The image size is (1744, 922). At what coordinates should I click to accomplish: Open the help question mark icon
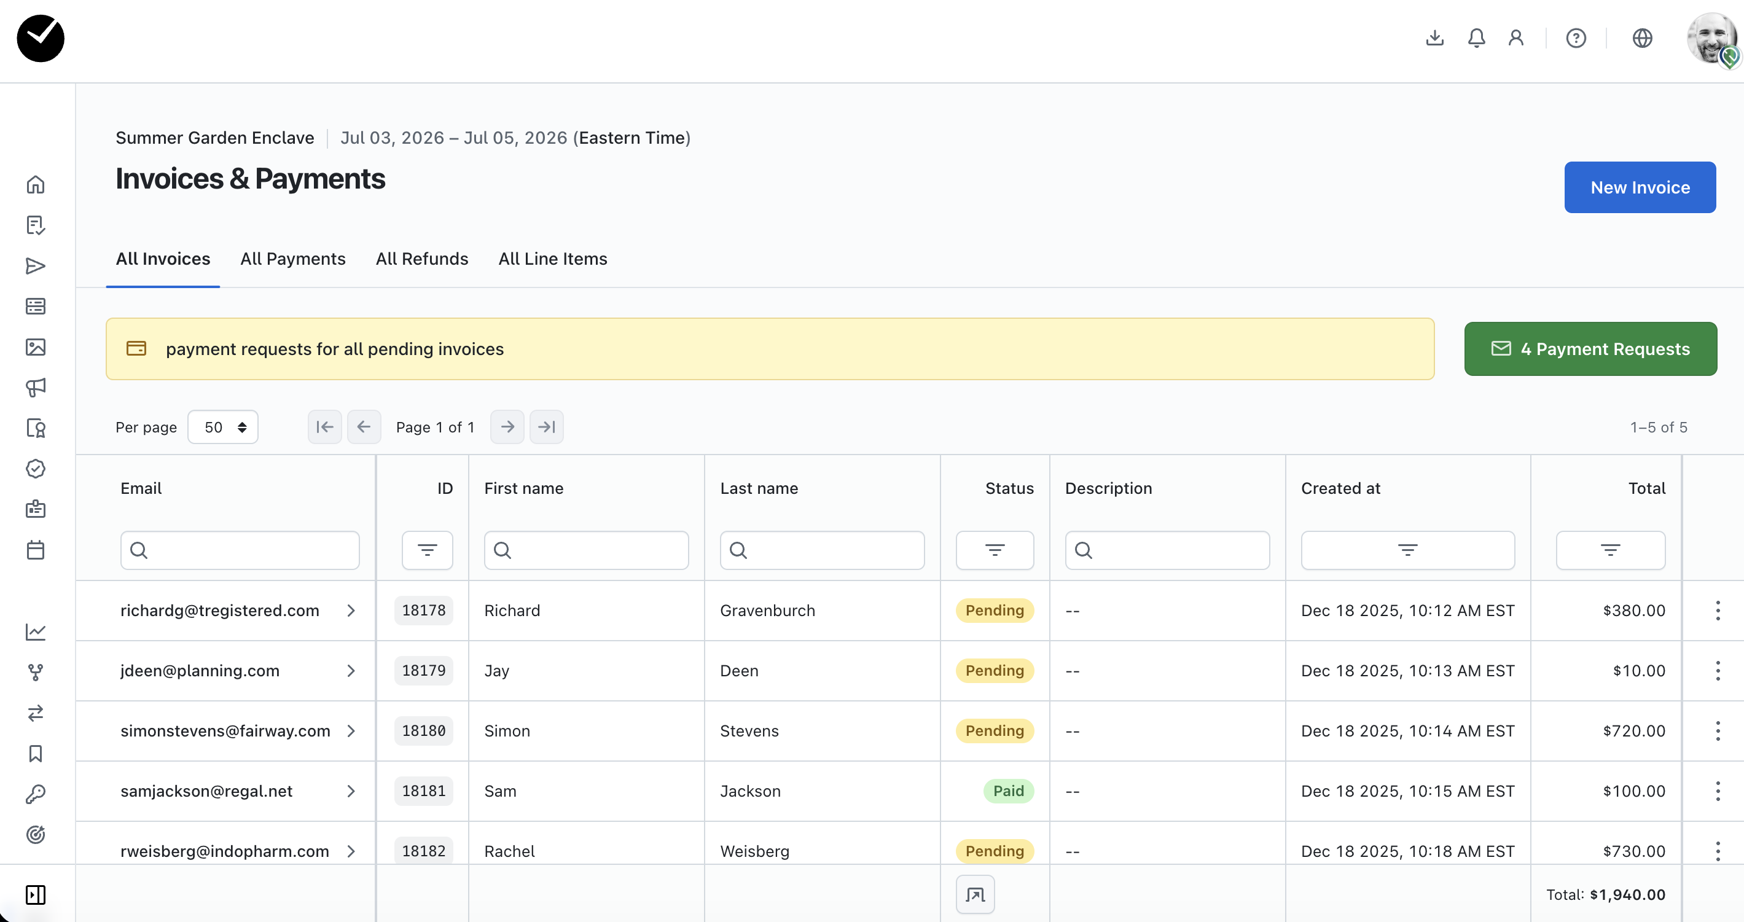click(1576, 38)
